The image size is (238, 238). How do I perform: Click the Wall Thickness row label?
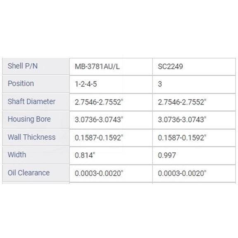(36, 137)
